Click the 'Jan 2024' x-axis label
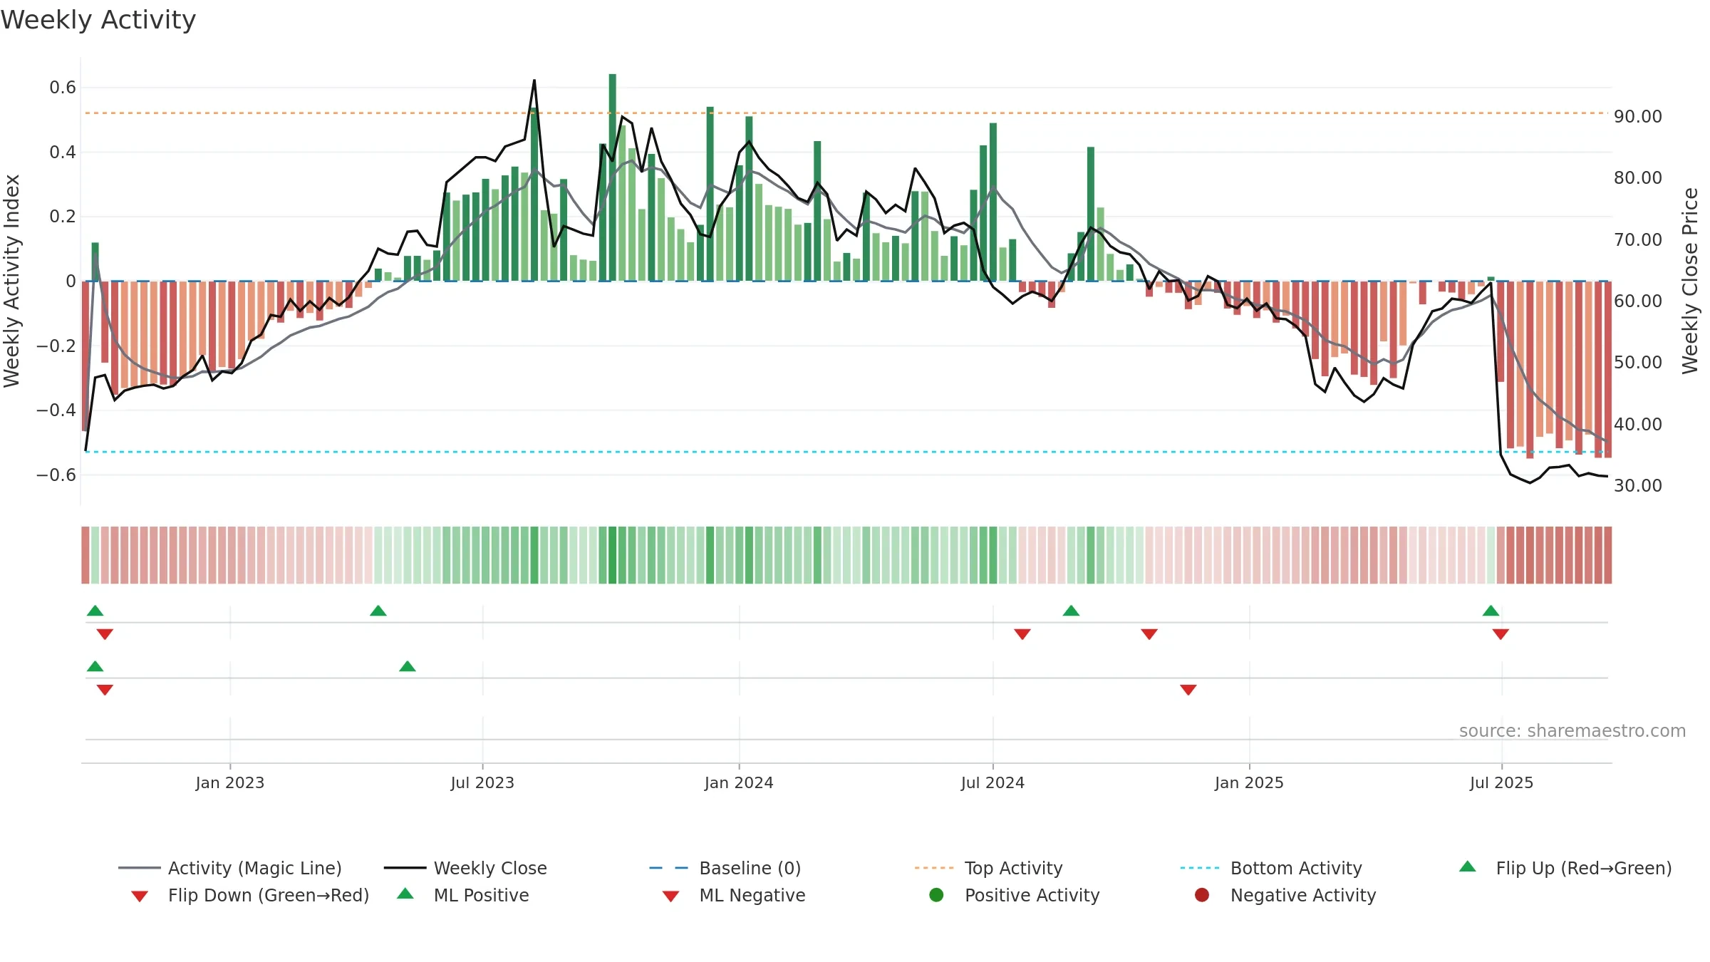Screen dimensions: 1710x962 tap(739, 782)
